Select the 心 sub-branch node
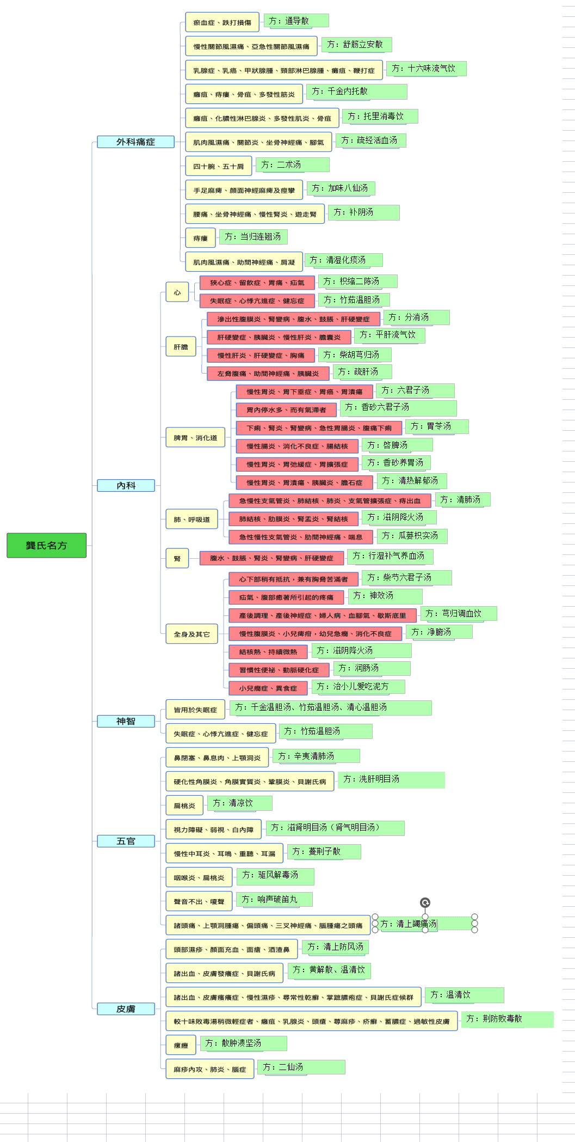 click(x=177, y=292)
